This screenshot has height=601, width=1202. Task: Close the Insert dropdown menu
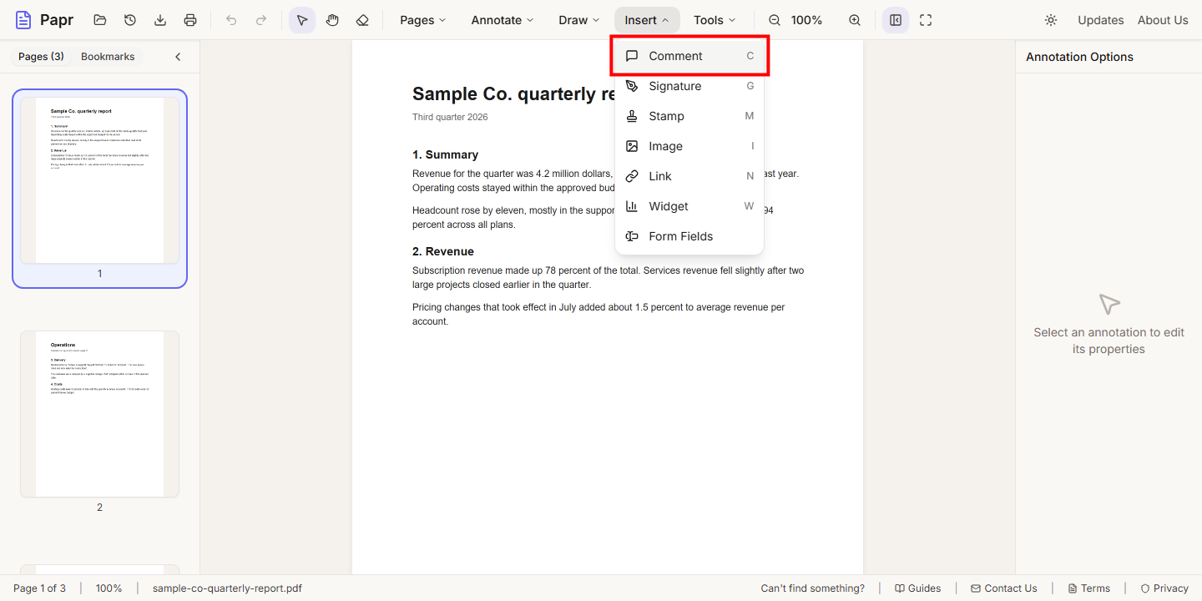[647, 20]
